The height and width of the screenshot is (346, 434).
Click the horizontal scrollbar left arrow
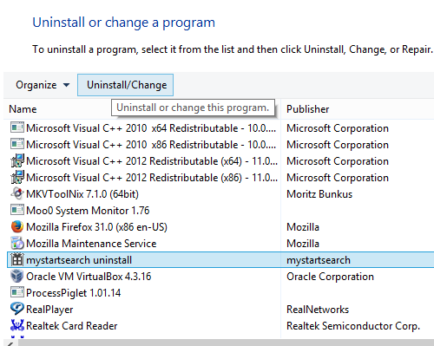(10, 343)
